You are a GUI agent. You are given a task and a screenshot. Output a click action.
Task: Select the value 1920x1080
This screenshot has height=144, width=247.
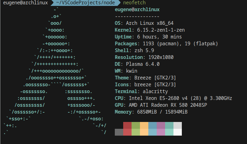pyautogui.click(x=161, y=57)
